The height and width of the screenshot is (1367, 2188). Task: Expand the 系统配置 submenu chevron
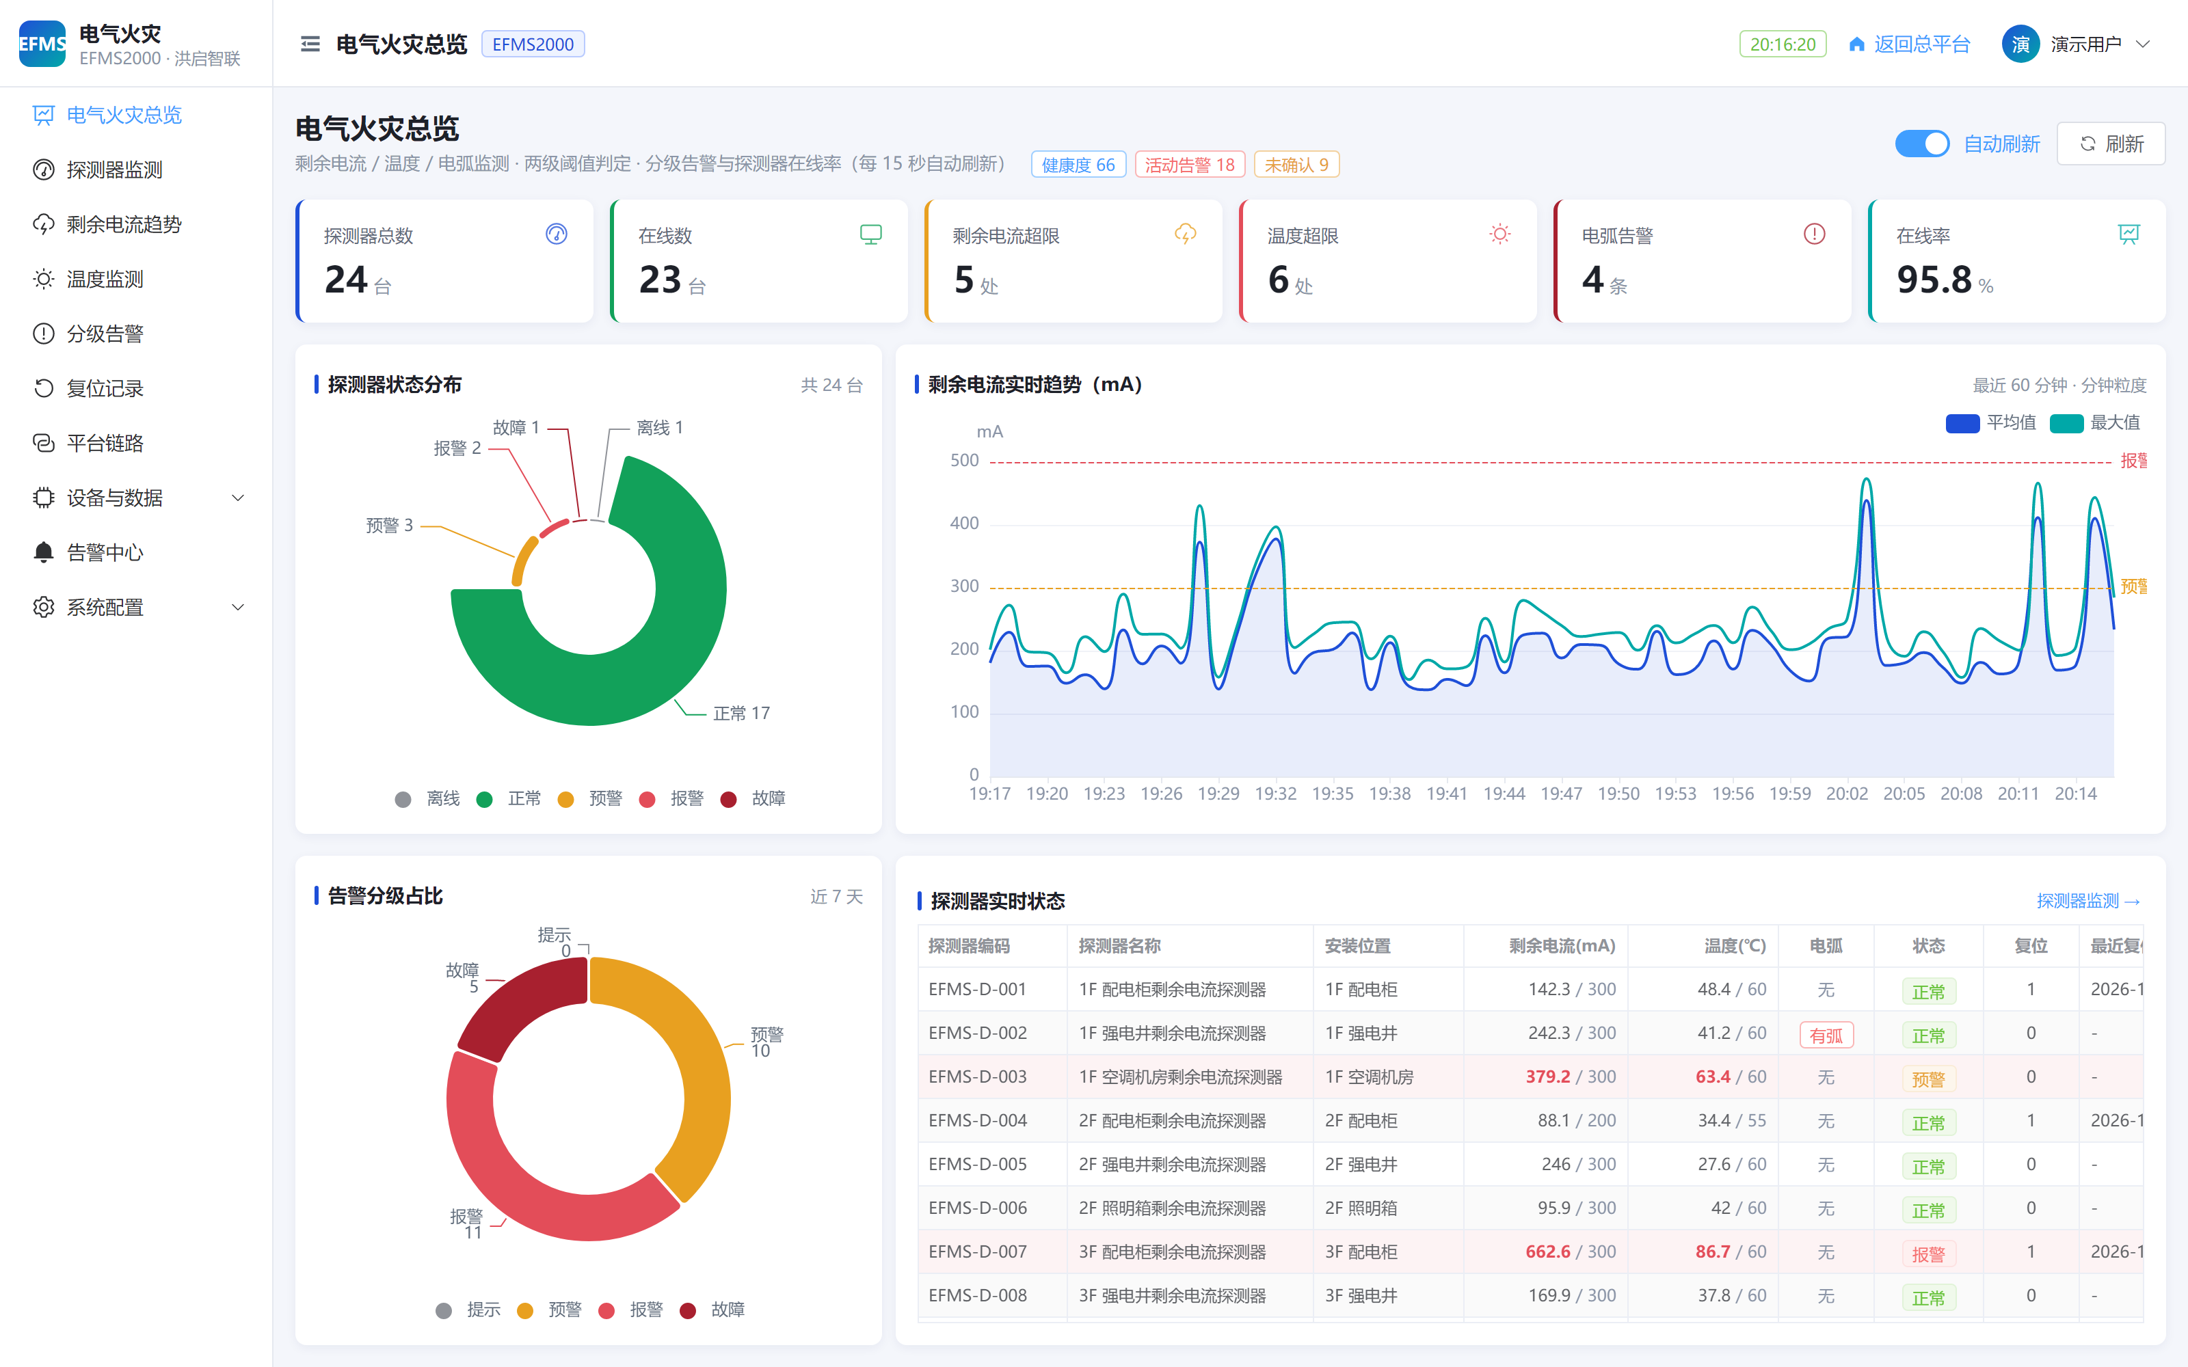(238, 607)
